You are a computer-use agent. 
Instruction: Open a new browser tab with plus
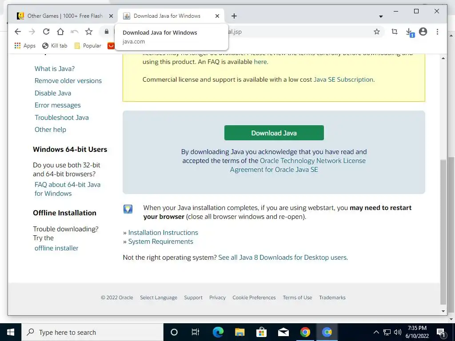point(234,16)
